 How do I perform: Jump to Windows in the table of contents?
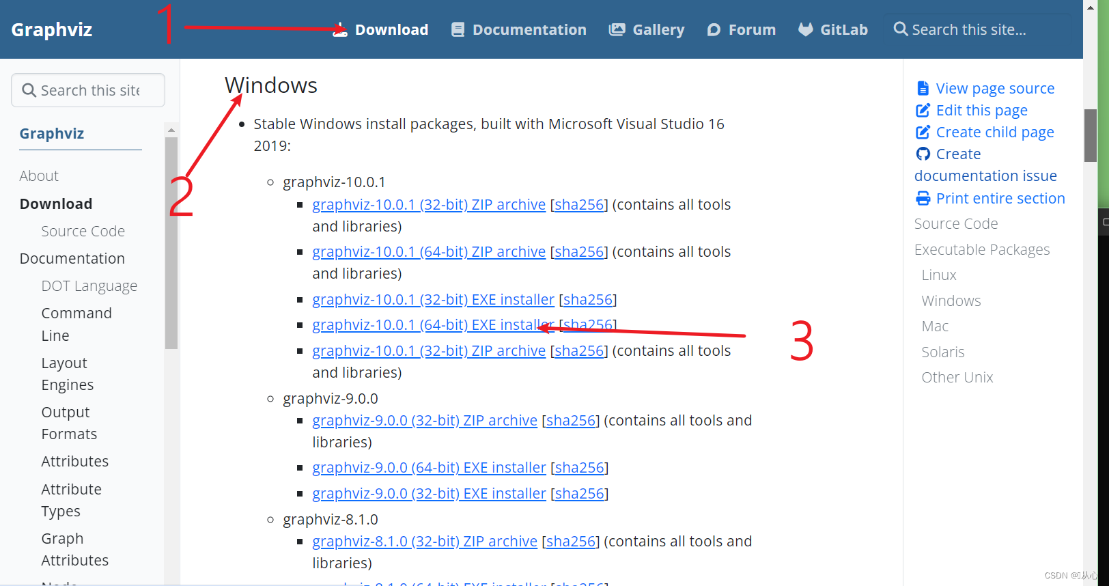pos(951,301)
